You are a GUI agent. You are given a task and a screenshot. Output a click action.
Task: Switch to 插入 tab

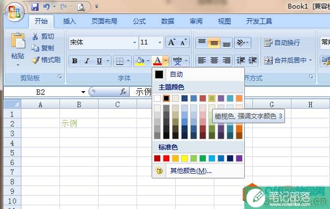70,21
